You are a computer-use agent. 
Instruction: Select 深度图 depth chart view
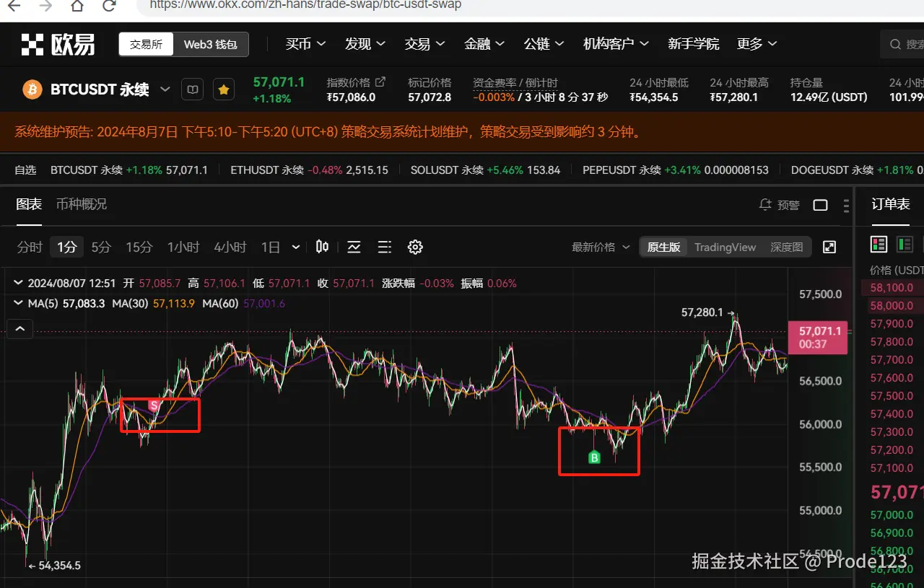pyautogui.click(x=787, y=247)
